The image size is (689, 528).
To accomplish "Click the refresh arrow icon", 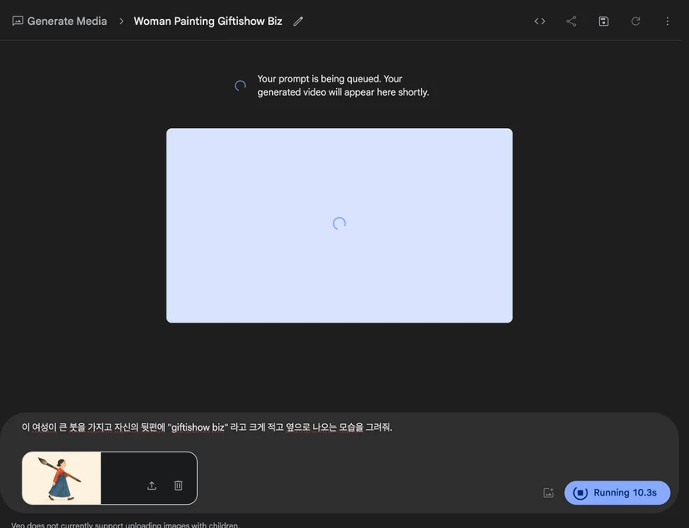I will [x=636, y=21].
